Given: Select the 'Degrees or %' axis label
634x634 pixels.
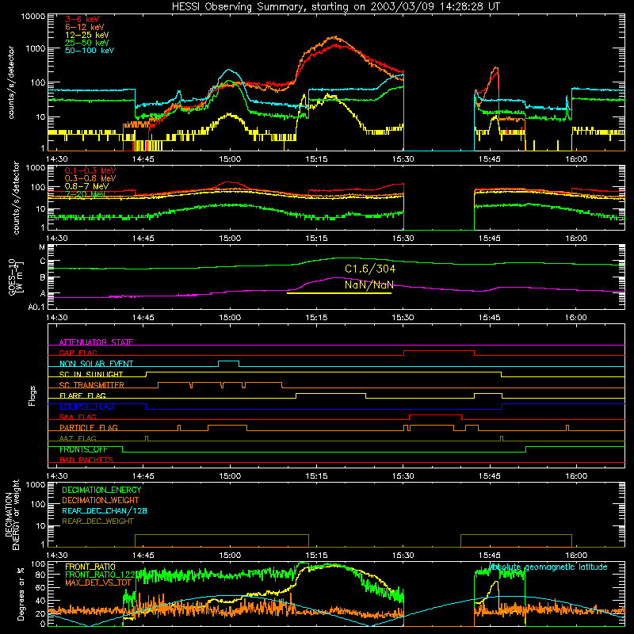Looking at the screenshot, I should pyautogui.click(x=21, y=594).
